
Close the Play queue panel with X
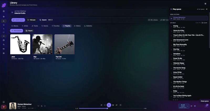point(207,9)
